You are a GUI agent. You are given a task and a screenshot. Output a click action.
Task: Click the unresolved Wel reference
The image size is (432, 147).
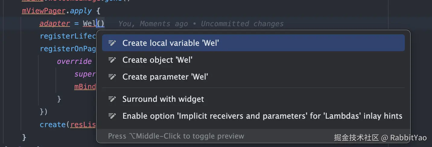point(89,23)
